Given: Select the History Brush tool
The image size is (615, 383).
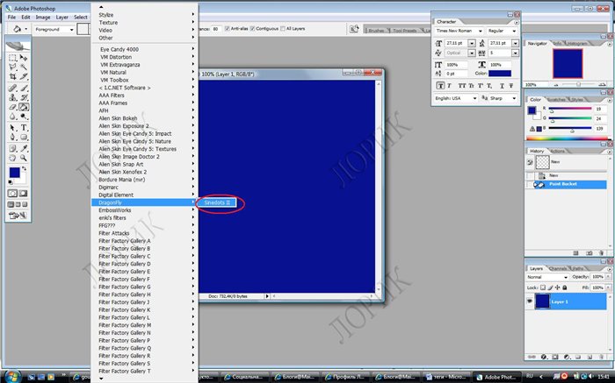Looking at the screenshot, I should pyautogui.click(x=24, y=97).
